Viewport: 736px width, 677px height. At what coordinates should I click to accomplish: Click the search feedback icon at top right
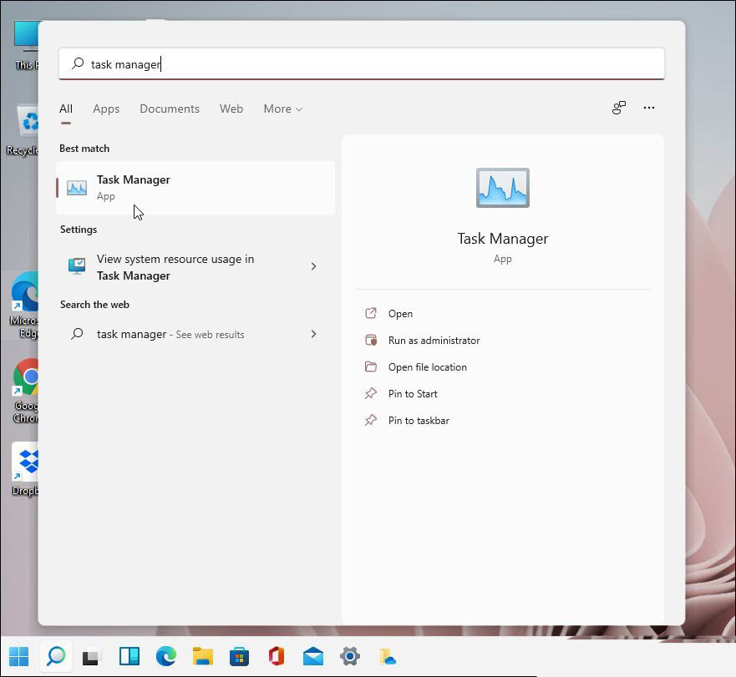pos(618,108)
